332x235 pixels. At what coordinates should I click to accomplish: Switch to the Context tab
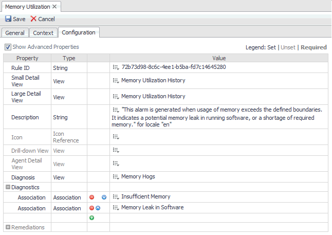(43, 33)
